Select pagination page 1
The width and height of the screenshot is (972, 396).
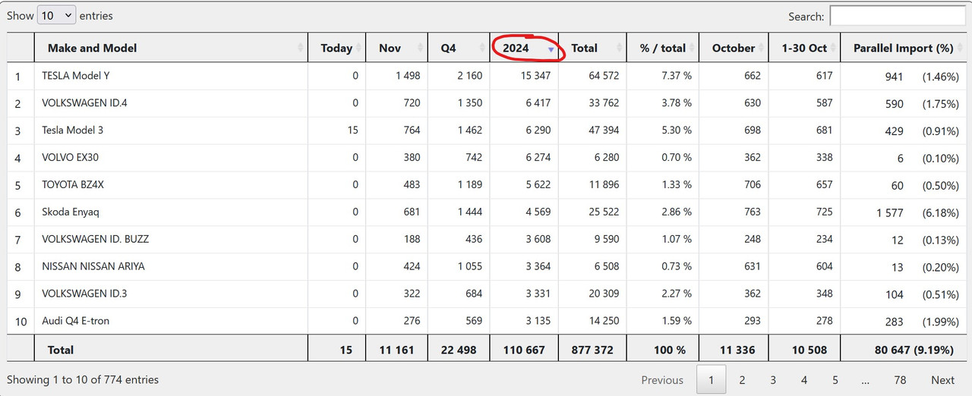coord(712,380)
